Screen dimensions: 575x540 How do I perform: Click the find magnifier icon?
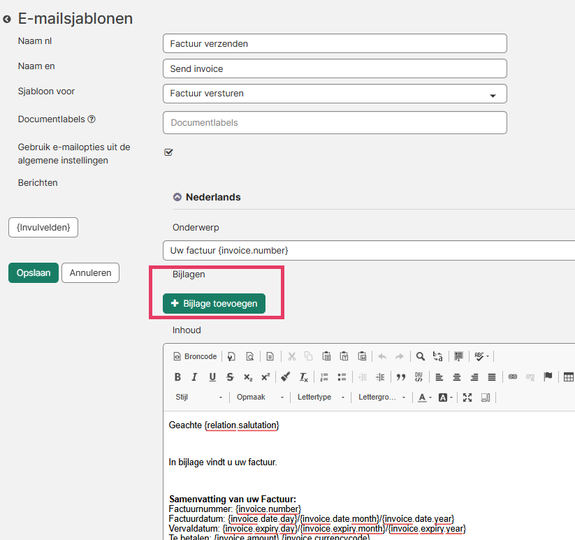point(421,356)
